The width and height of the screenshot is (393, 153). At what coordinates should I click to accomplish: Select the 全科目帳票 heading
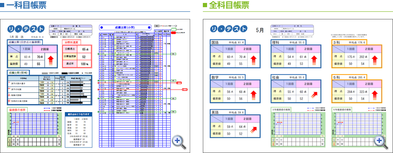click(x=226, y=5)
